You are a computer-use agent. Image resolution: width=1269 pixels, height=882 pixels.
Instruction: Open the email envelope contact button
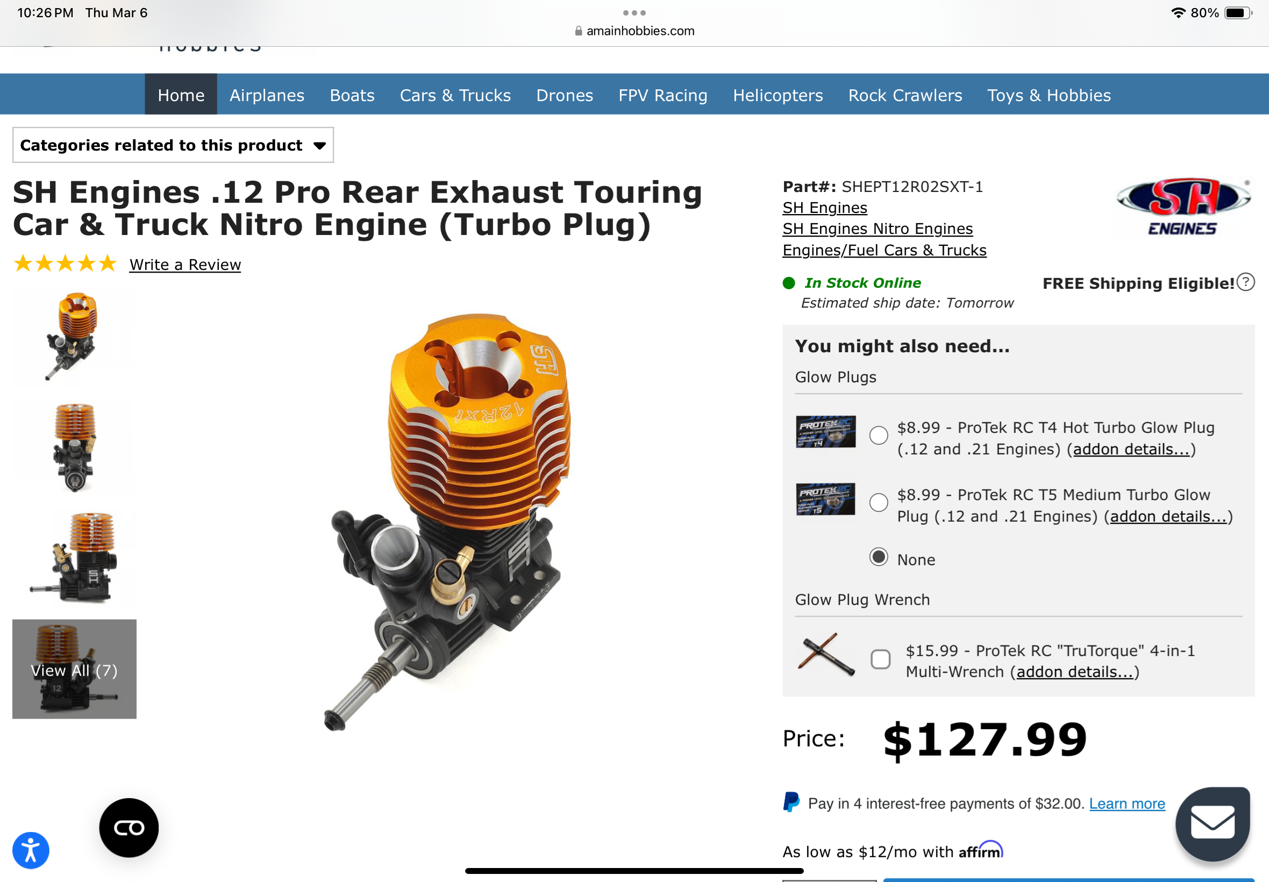point(1213,823)
